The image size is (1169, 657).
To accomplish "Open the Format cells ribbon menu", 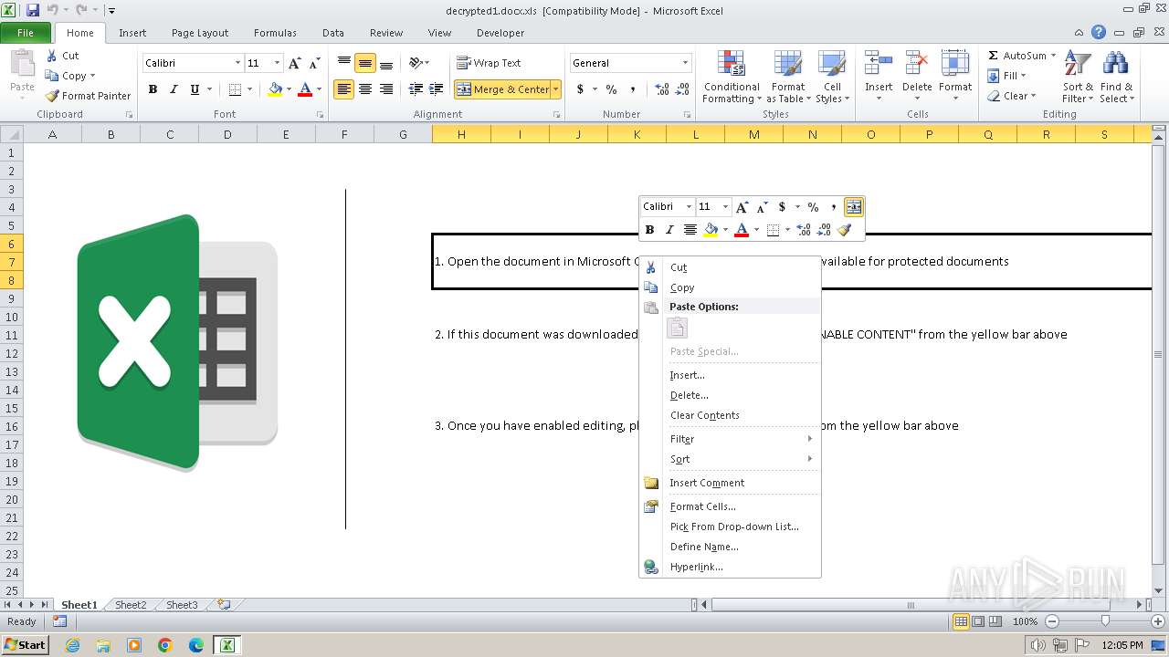I will click(x=955, y=77).
